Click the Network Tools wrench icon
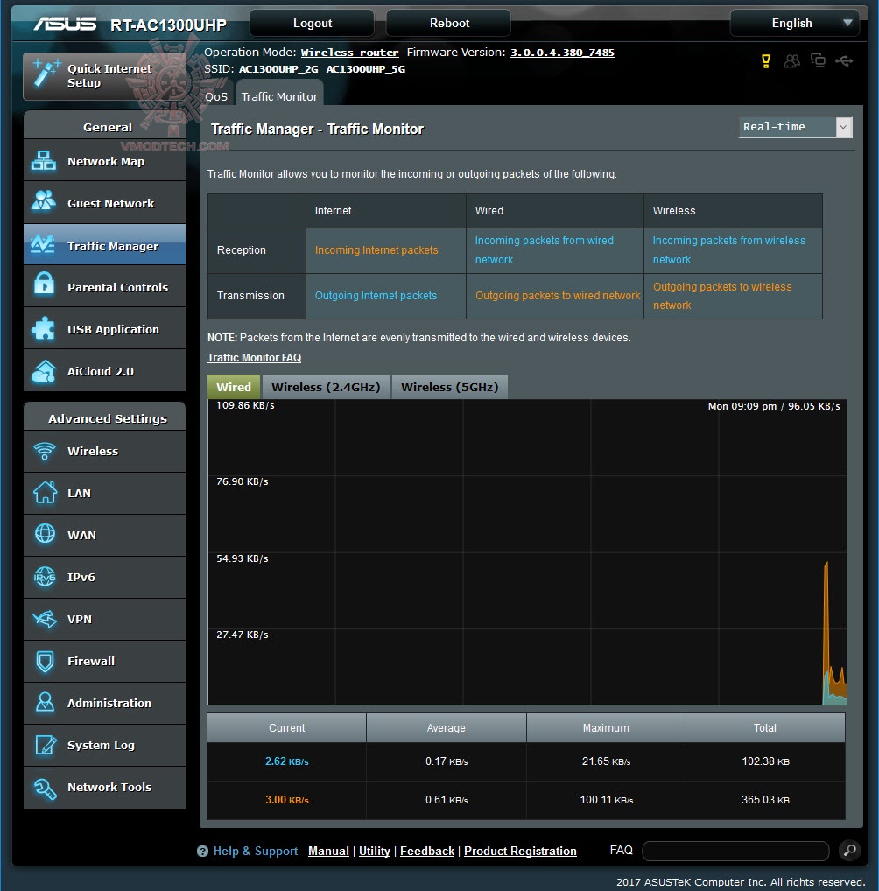Screen dimensions: 879x891 click(45, 788)
